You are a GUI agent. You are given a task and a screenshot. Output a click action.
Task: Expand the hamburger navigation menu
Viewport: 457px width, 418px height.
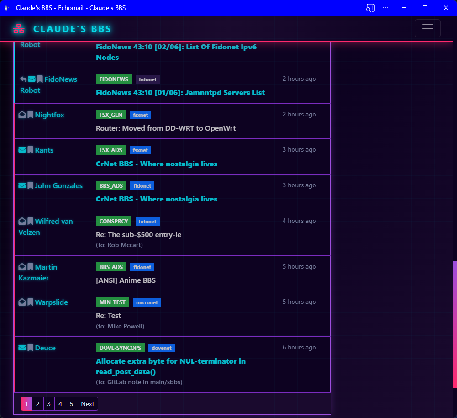tap(427, 28)
